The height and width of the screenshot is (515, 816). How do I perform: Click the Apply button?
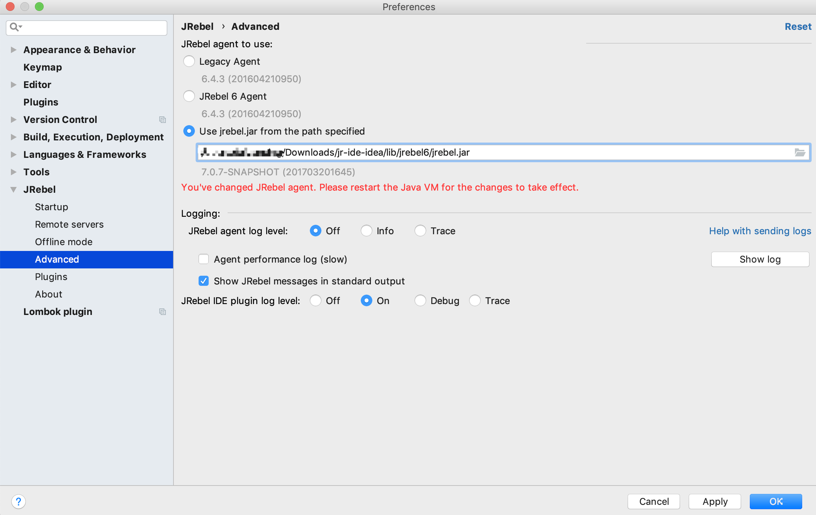coord(714,501)
